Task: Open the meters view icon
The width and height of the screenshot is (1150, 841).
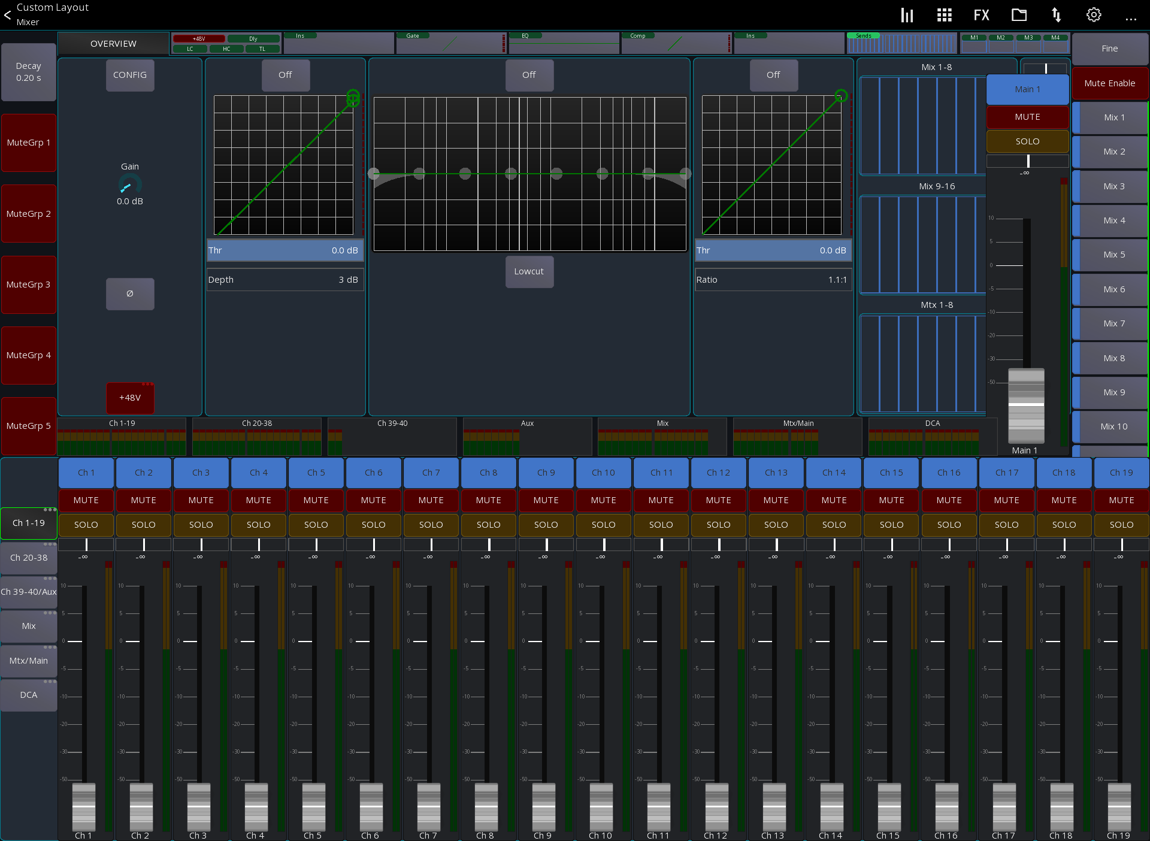Action: point(906,14)
